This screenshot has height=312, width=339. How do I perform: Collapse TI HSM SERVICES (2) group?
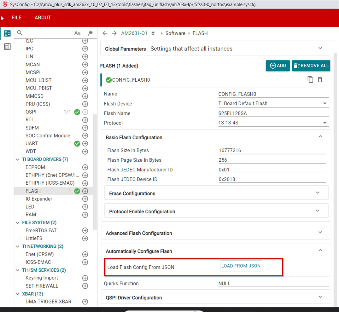18,270
